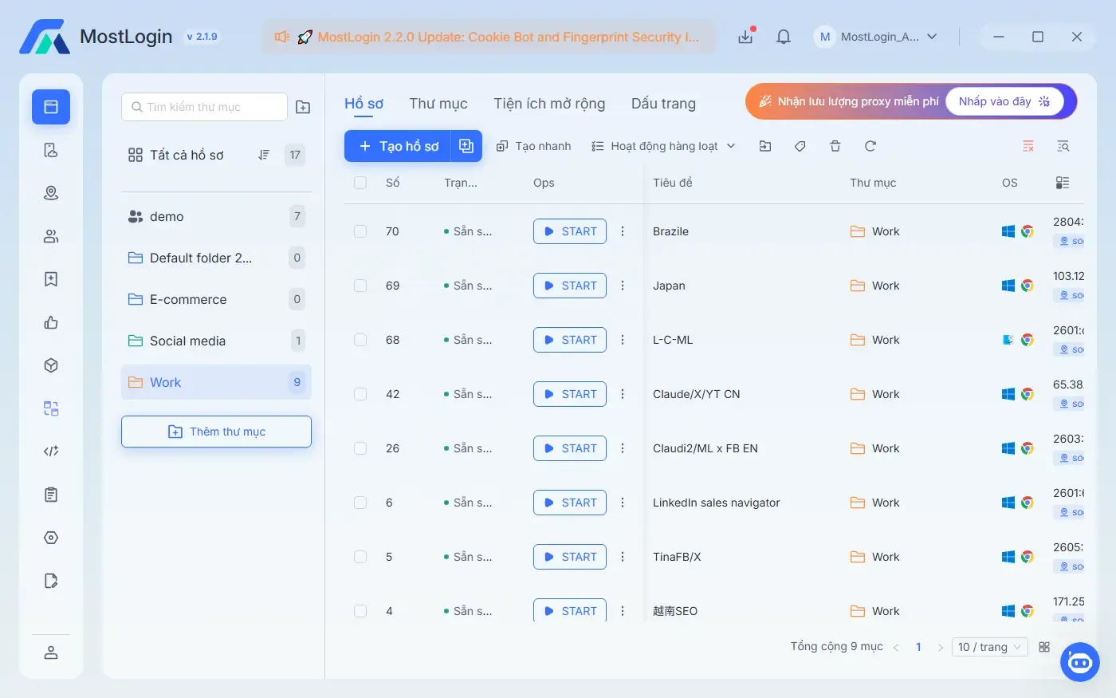Image resolution: width=1116 pixels, height=698 pixels.
Task: Select the Default folder 2... entry
Action: (216, 258)
